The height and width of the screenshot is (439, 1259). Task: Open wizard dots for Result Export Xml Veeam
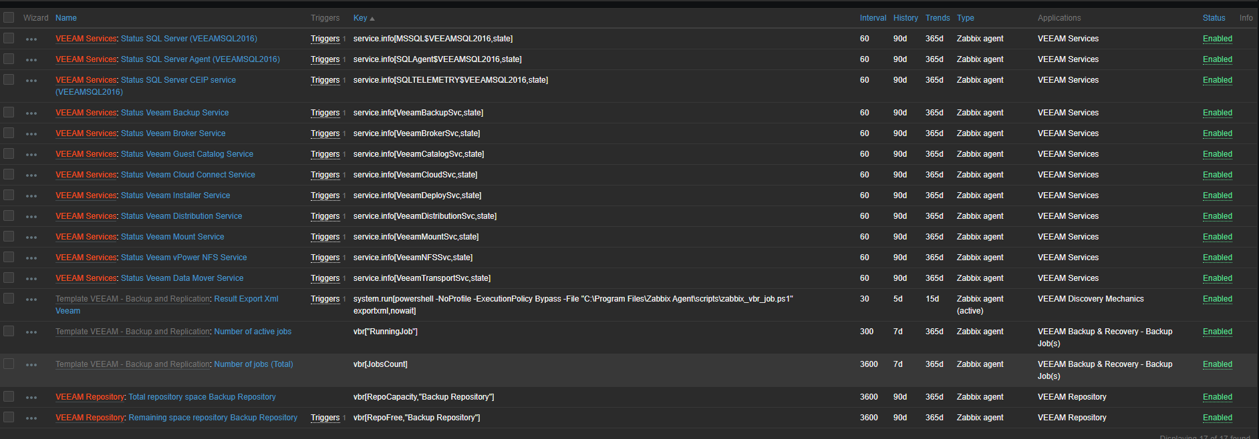point(31,300)
